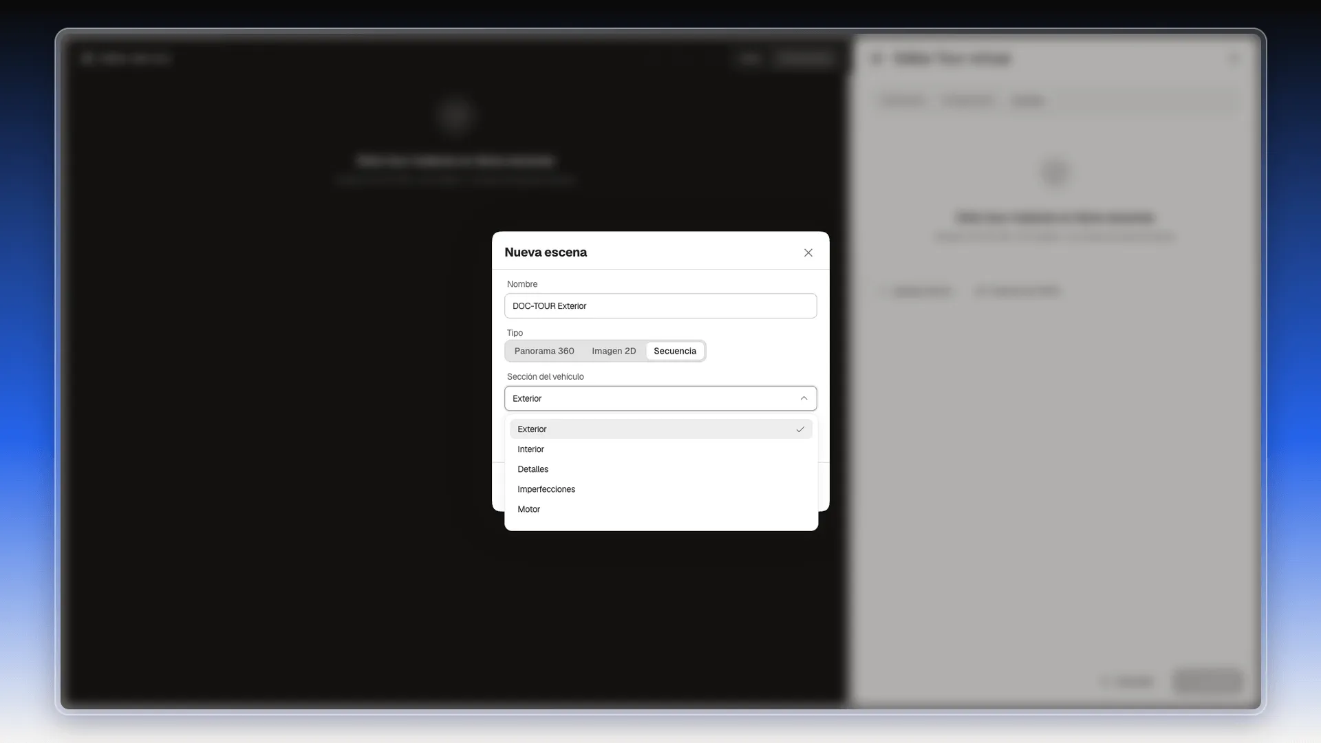1321x743 pixels.
Task: Collapse the Sección del vehículo dropdown
Action: pyautogui.click(x=660, y=398)
